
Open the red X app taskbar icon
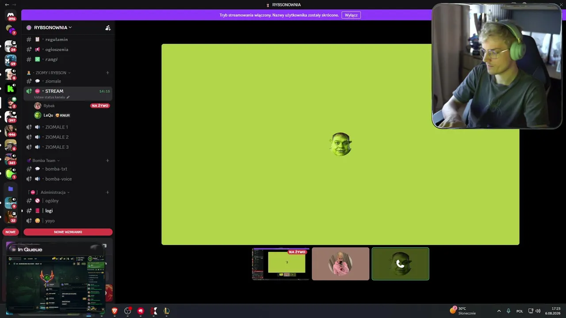coord(153,311)
